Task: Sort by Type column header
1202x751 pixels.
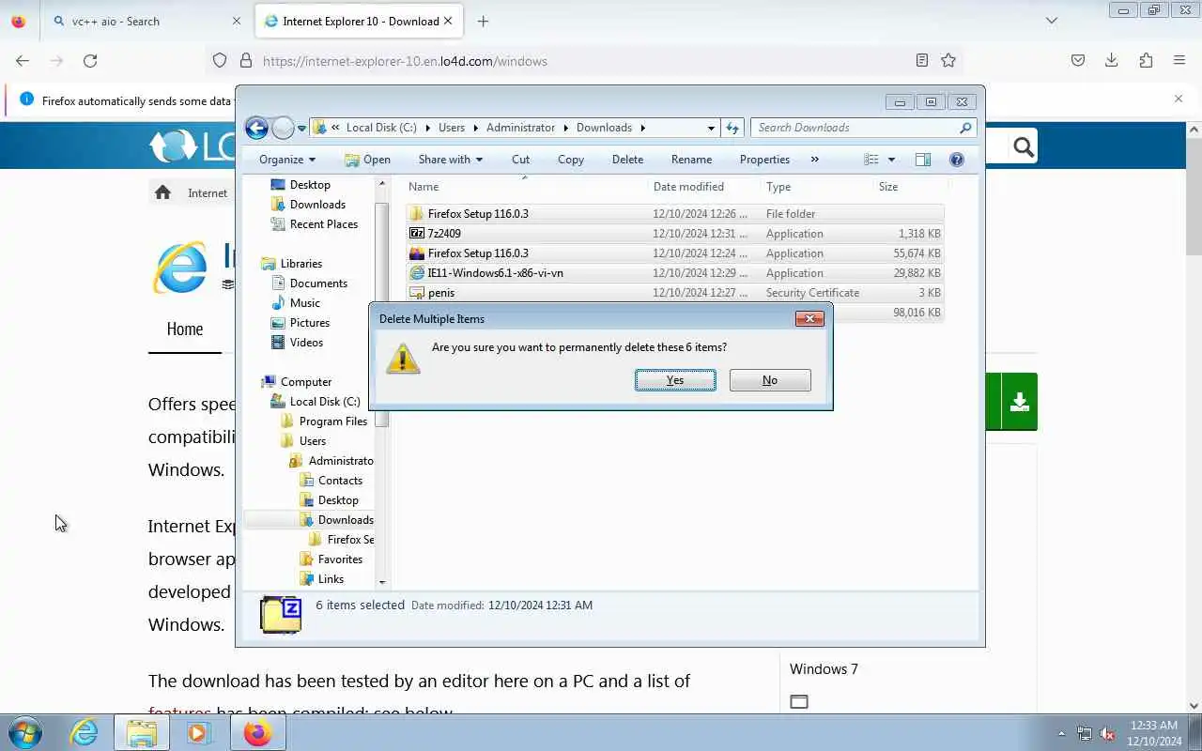Action: [778, 187]
